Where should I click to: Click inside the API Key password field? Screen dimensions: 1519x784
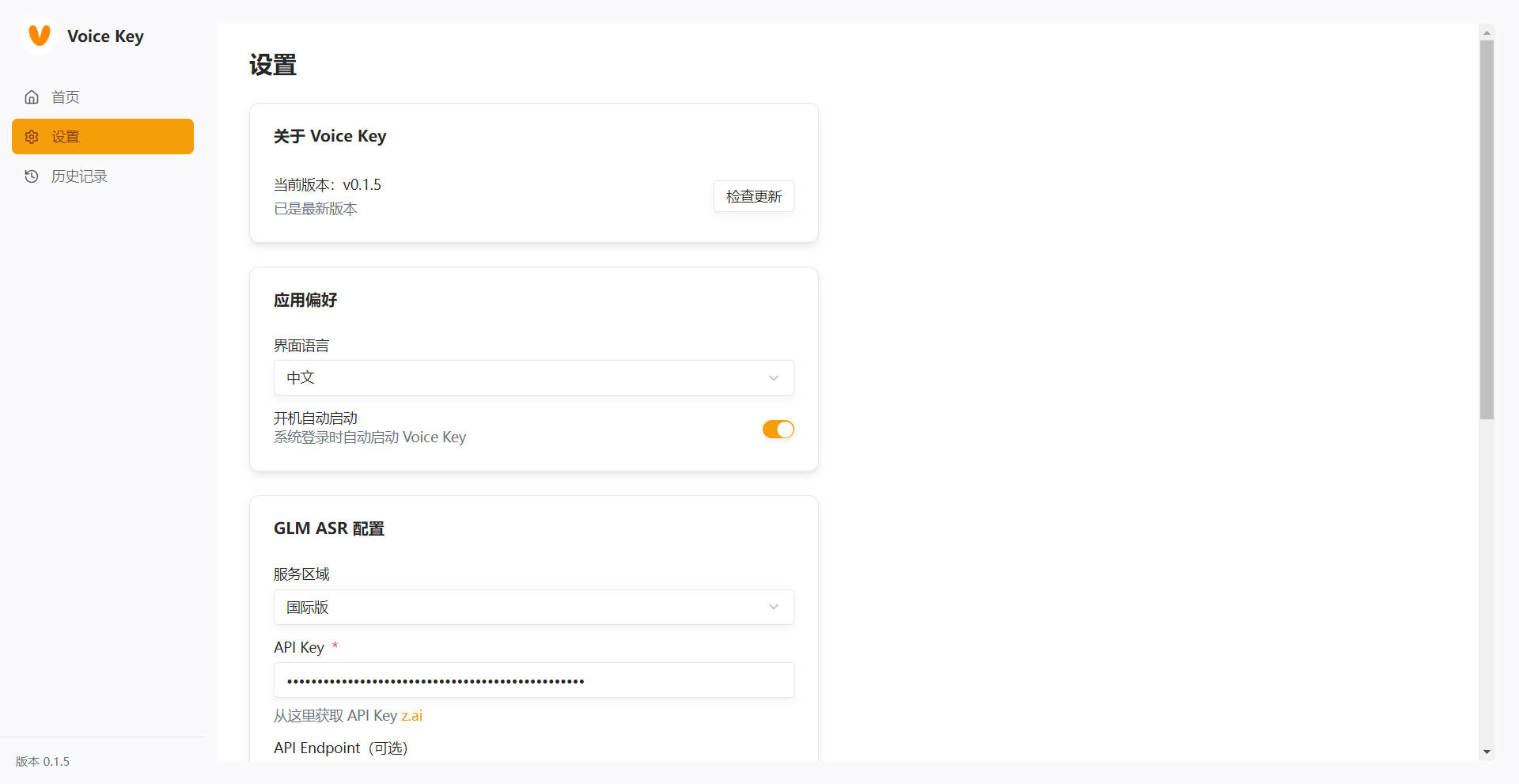tap(534, 680)
